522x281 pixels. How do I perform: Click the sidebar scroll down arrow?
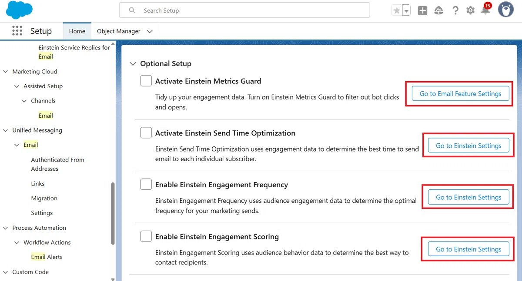(113, 279)
